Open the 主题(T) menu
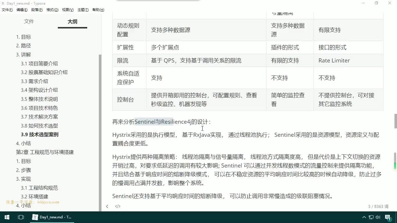The height and width of the screenshot is (223, 397). (x=83, y=10)
